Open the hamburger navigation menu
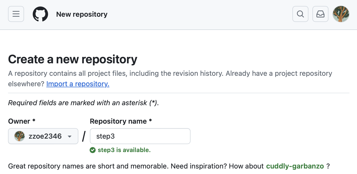The image size is (357, 174). [16, 14]
